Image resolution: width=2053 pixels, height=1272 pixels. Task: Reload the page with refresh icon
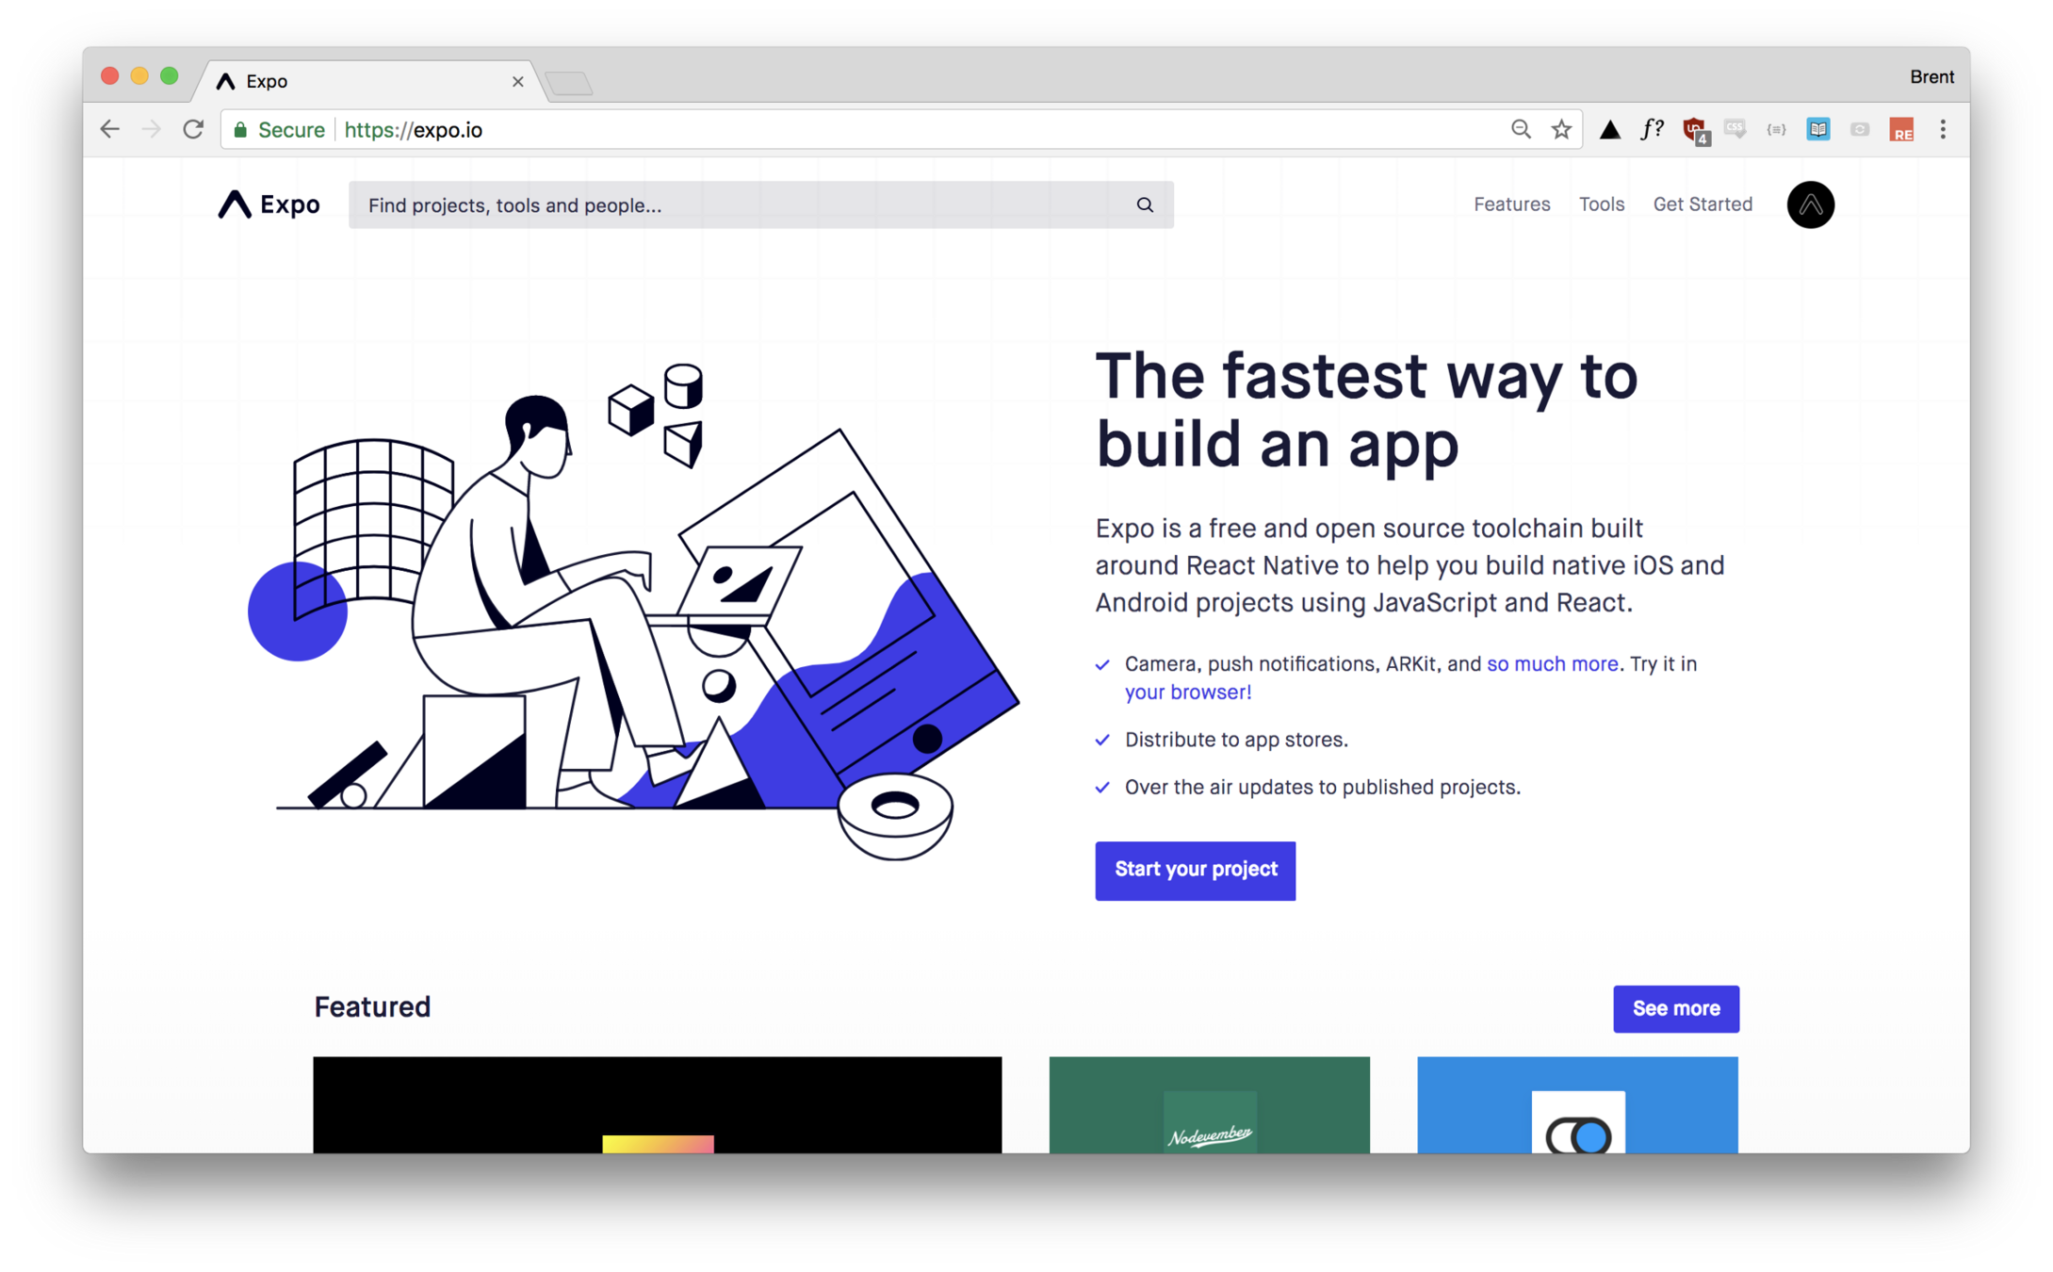click(193, 129)
